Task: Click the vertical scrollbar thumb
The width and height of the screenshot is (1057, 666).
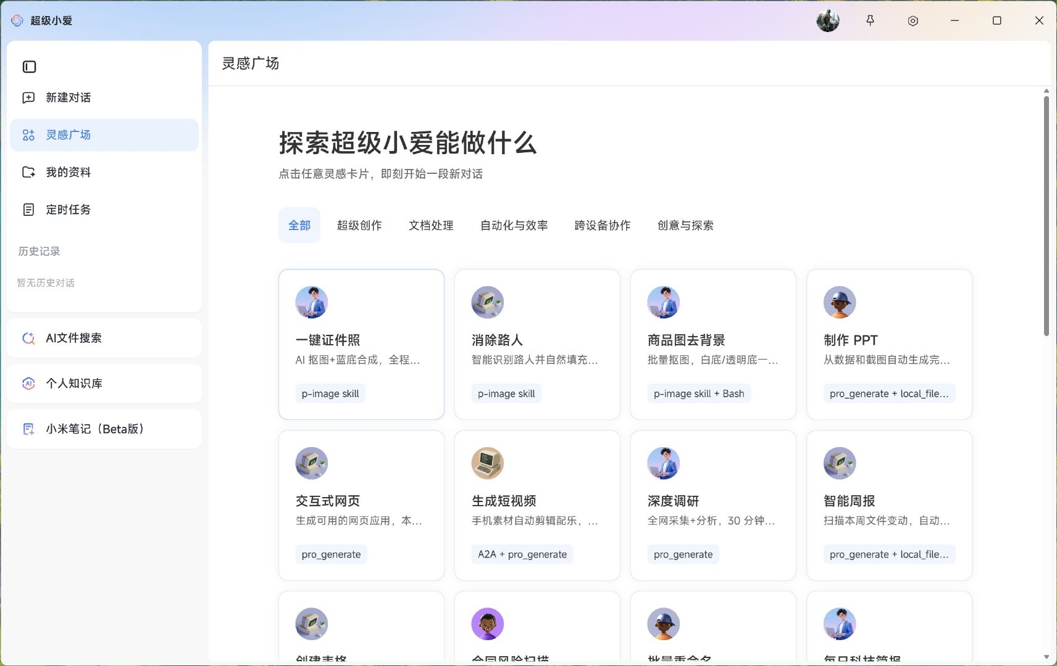Action: click(1046, 216)
